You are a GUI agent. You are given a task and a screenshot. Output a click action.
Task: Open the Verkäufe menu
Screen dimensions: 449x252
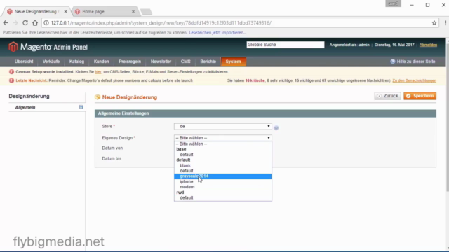click(x=51, y=62)
